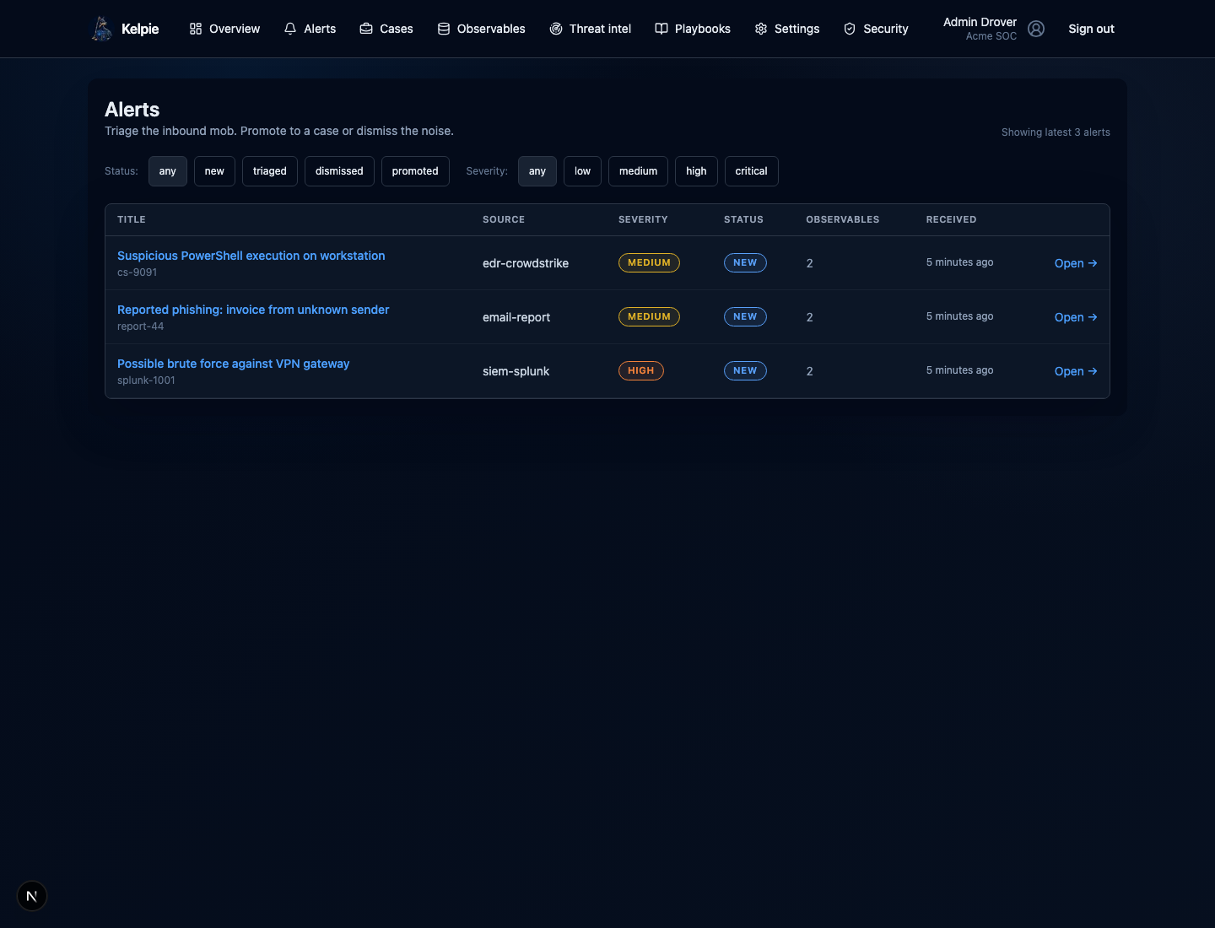Select the high severity filter

tap(696, 171)
